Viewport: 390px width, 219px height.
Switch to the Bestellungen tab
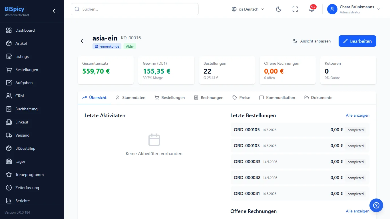click(x=170, y=98)
